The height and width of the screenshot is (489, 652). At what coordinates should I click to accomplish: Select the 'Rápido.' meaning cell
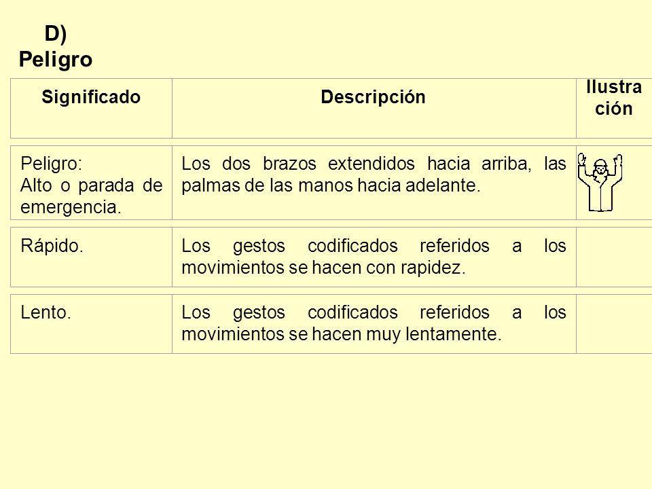(x=91, y=257)
